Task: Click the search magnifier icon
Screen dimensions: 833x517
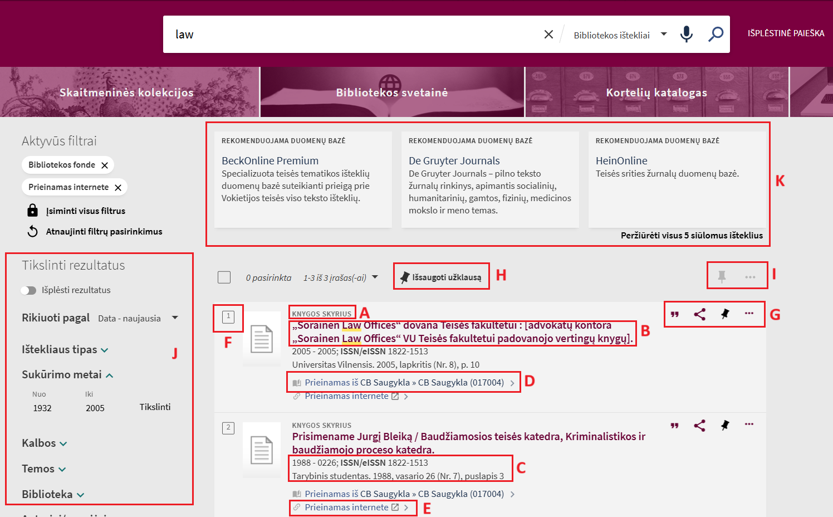Action: [x=714, y=34]
